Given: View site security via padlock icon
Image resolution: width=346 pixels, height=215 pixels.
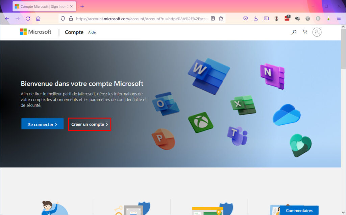Looking at the screenshot, I should coord(71,19).
